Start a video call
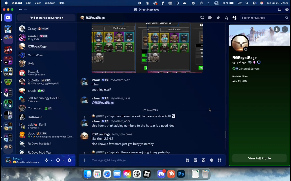The width and height of the screenshot is (291, 181). [210, 18]
